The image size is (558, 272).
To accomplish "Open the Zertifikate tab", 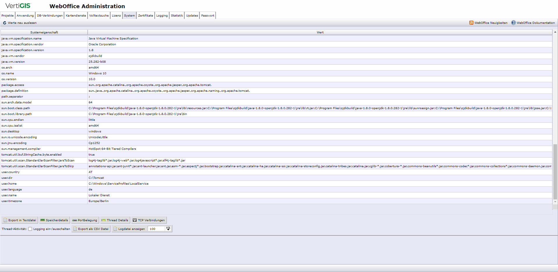I will tap(145, 15).
